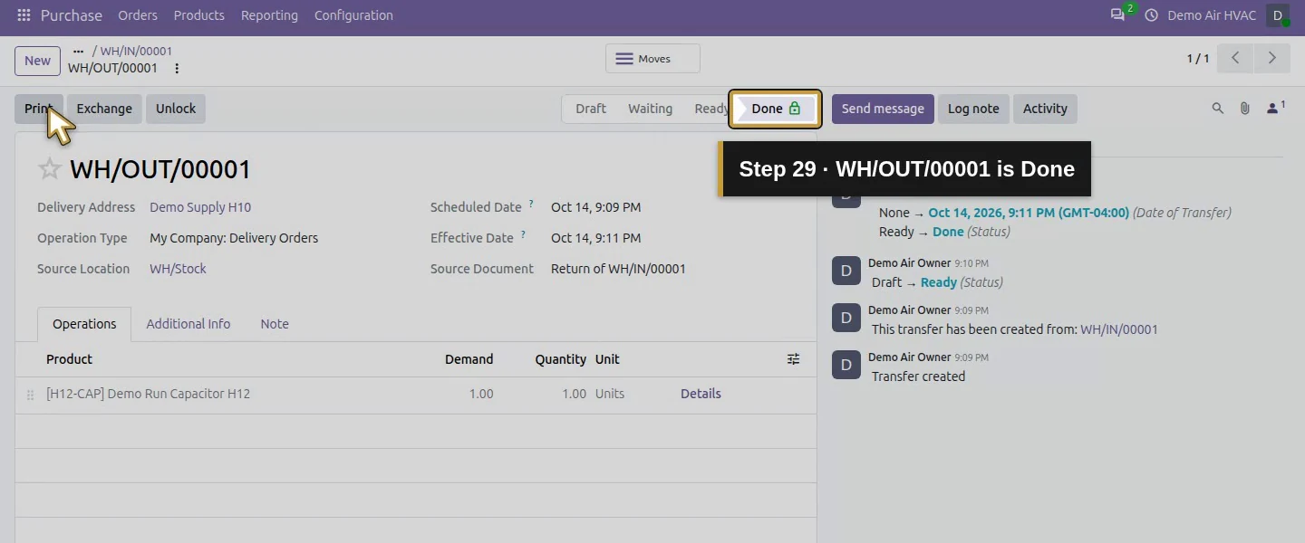The height and width of the screenshot is (543, 1305).
Task: Open the Orders menu
Action: coord(138,15)
